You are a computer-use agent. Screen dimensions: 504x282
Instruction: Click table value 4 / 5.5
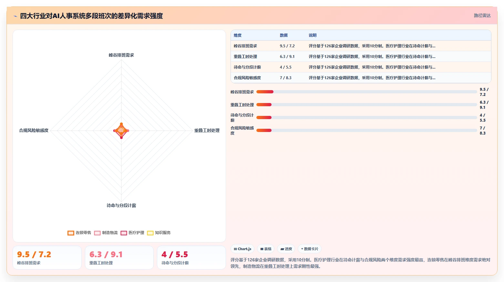[286, 67]
